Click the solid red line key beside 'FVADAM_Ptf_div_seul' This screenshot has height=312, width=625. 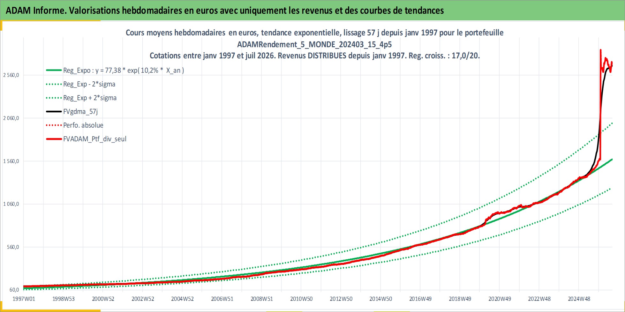pos(54,139)
